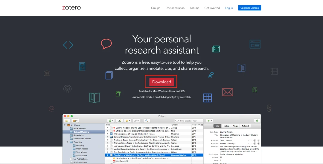This screenshot has height=164, width=323.
Task: Click the green Sync icon
Action: pyautogui.click(x=257, y=121)
